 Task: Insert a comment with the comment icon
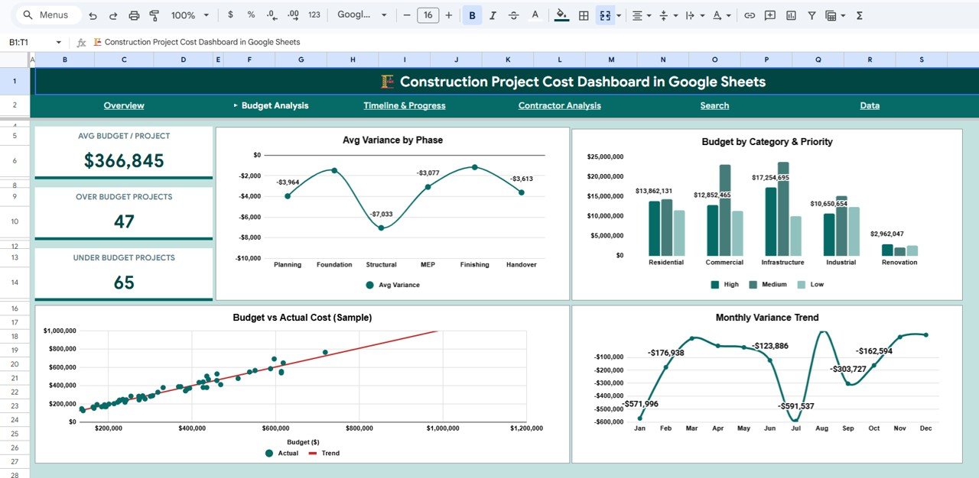(770, 15)
